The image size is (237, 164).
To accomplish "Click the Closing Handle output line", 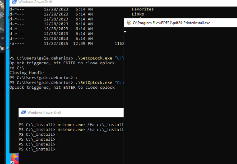I will 27,73.
